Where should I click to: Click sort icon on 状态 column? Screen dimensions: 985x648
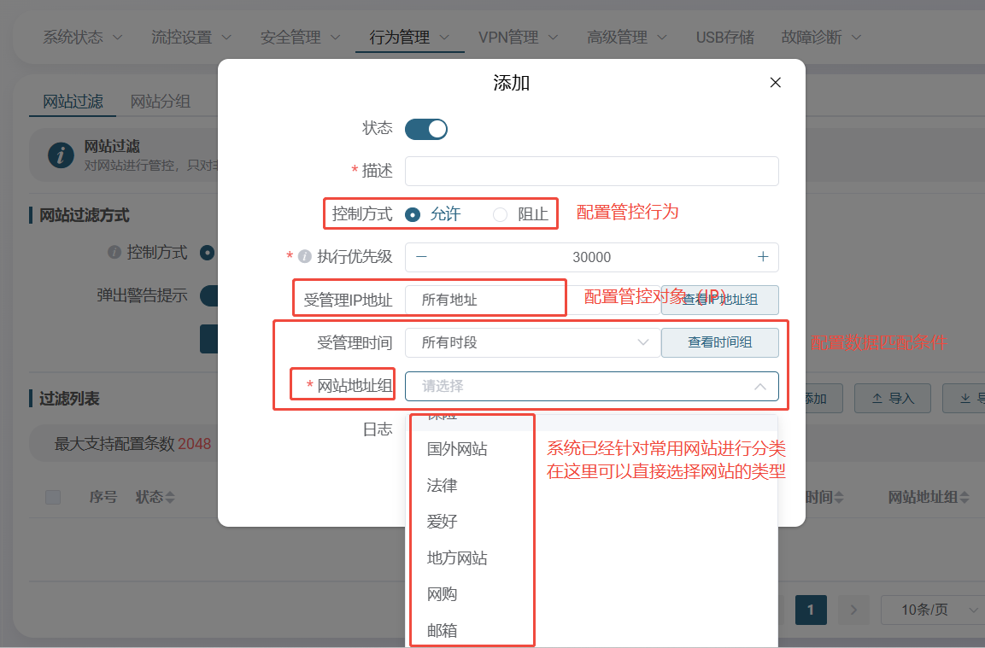point(170,498)
